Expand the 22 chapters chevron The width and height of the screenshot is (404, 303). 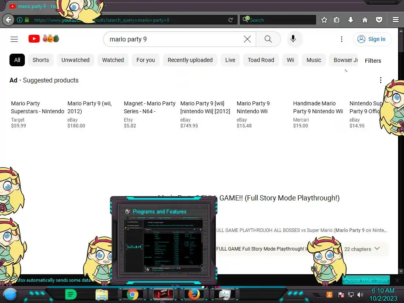pos(377,249)
